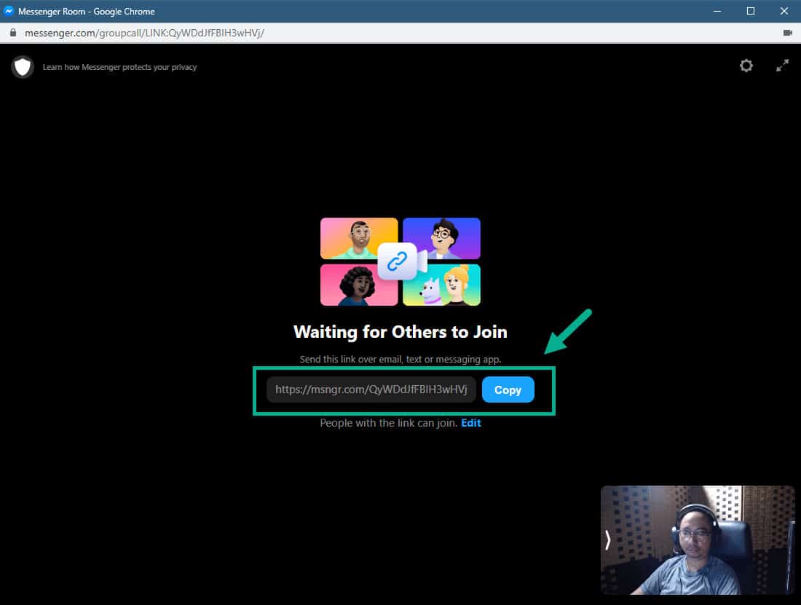Open 'Learn how Messenger protects your privacy'
Image resolution: width=801 pixels, height=605 pixels.
tap(119, 67)
